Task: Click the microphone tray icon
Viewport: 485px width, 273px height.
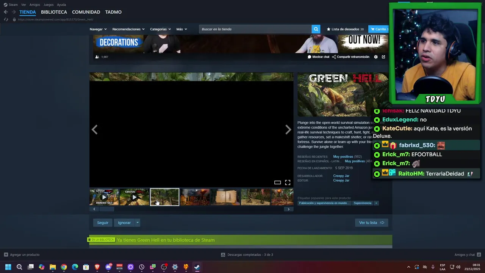Action: [433, 267]
